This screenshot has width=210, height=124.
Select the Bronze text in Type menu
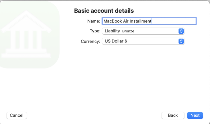tap(128, 31)
